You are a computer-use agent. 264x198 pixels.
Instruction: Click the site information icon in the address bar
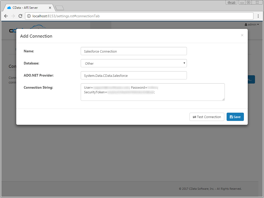coord(29,16)
